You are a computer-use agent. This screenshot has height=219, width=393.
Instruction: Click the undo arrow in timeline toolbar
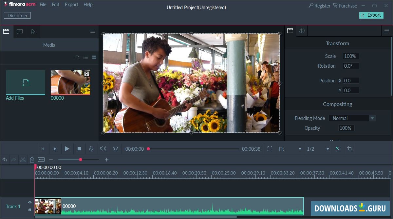tap(5, 160)
